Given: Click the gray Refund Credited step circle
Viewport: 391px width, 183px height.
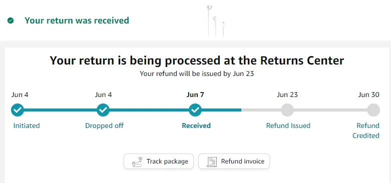Looking at the screenshot, I should click(373, 110).
